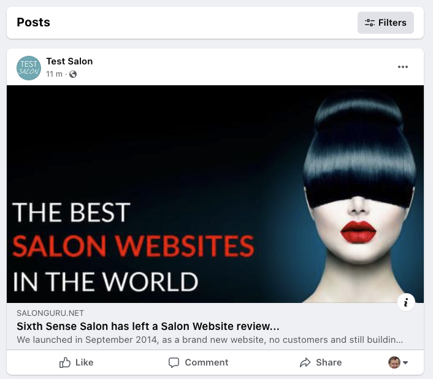
Task: Click the 11 m post timestamp
Action: coord(54,74)
